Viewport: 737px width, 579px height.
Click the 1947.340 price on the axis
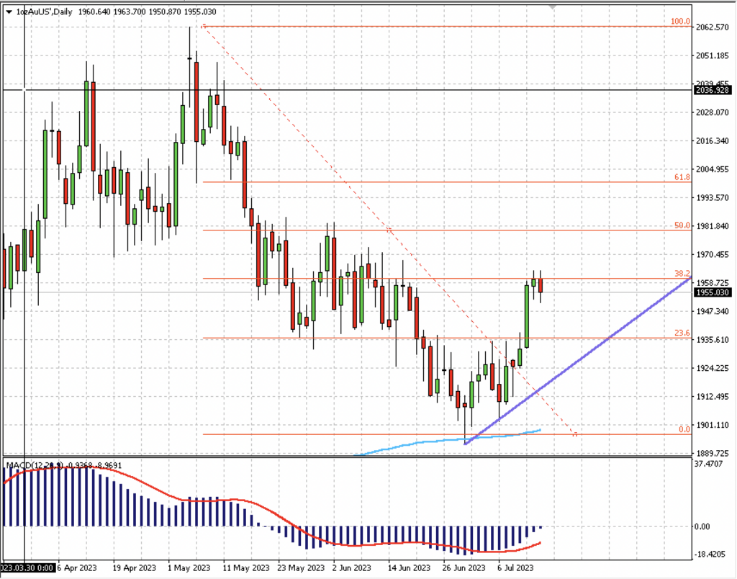(712, 311)
